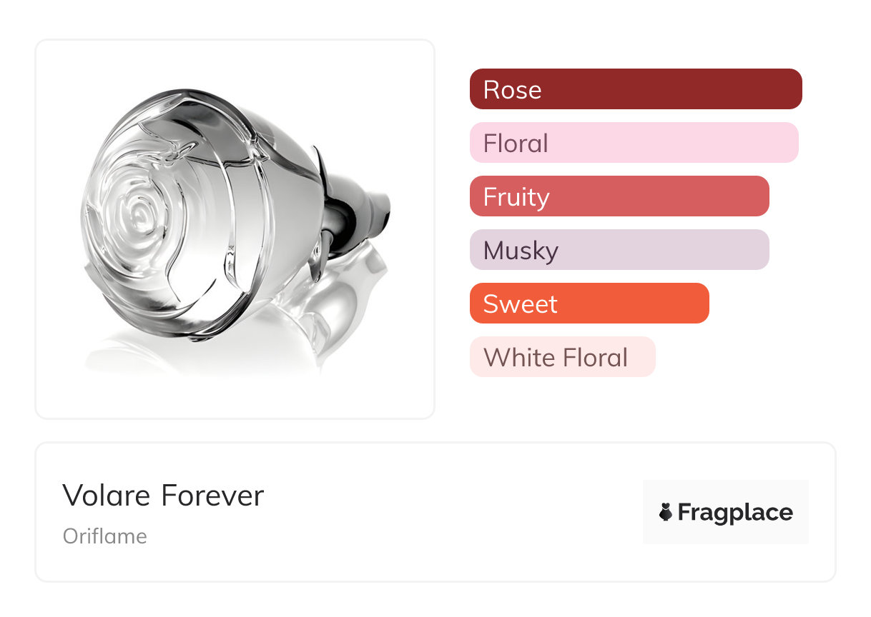Click the Fragplace bottle logo icon
The image size is (871, 617).
coord(666,512)
